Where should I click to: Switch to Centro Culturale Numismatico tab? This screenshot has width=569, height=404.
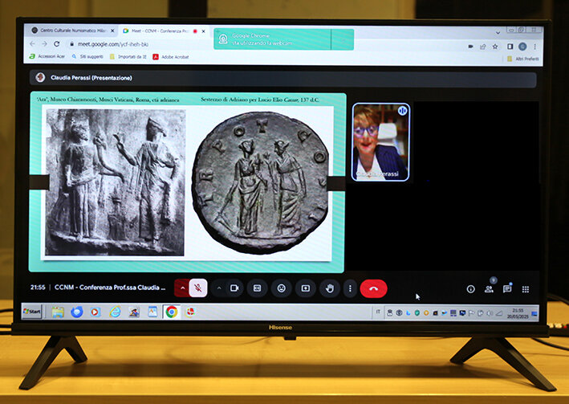click(72, 31)
